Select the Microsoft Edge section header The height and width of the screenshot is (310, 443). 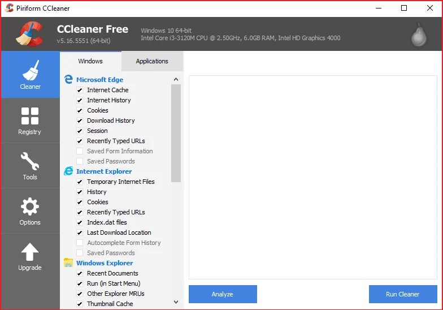click(99, 80)
